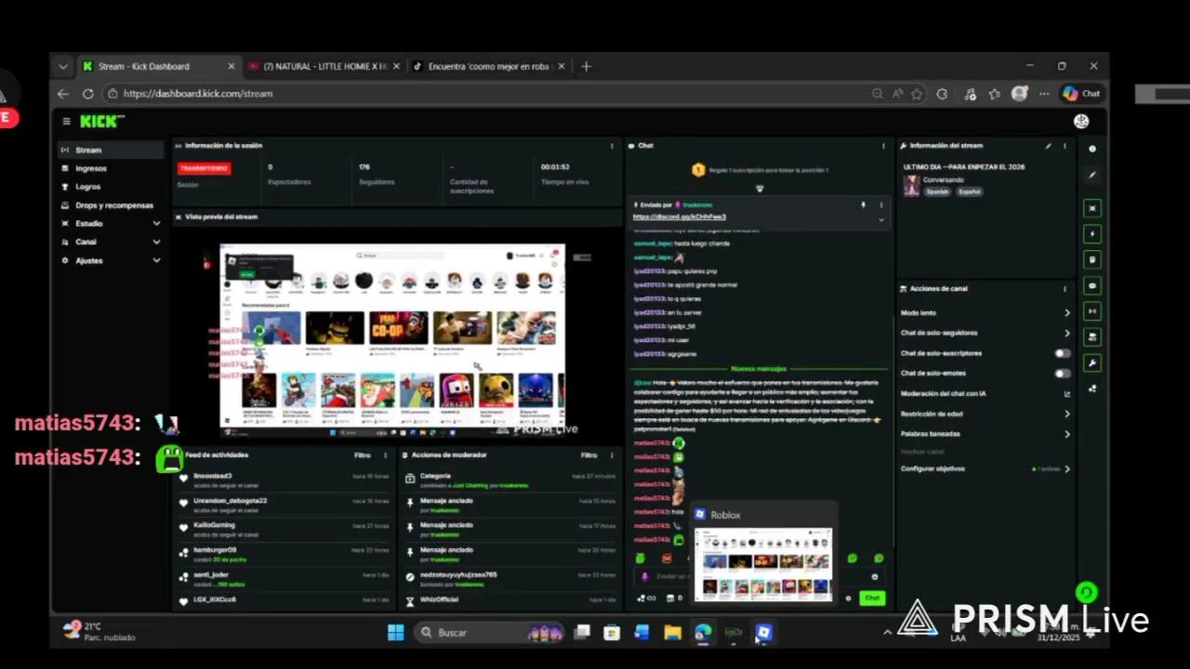Open Acciones de canal options menu
The image size is (1190, 669).
[x=1065, y=289]
